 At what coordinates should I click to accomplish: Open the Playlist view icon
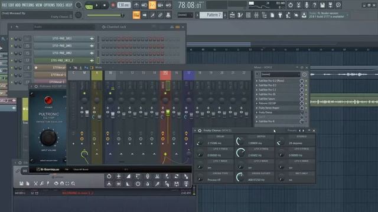tap(232, 15)
